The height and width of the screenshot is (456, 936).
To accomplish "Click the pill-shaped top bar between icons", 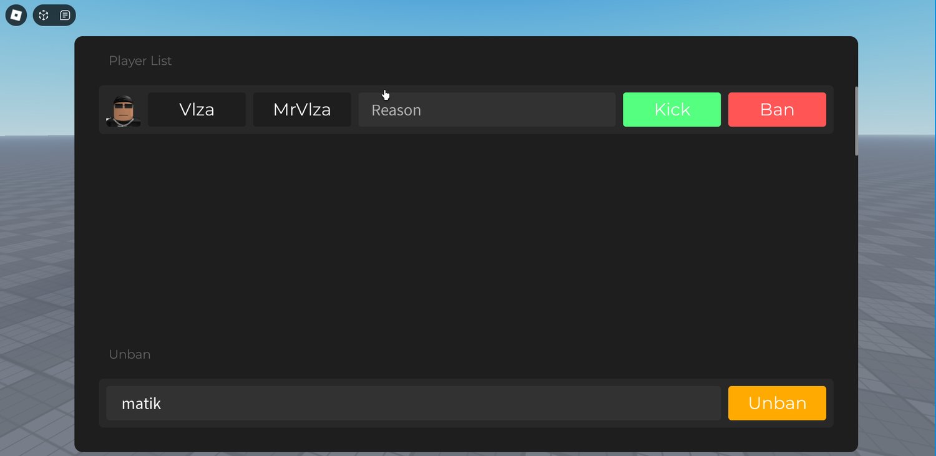I will (x=54, y=15).
